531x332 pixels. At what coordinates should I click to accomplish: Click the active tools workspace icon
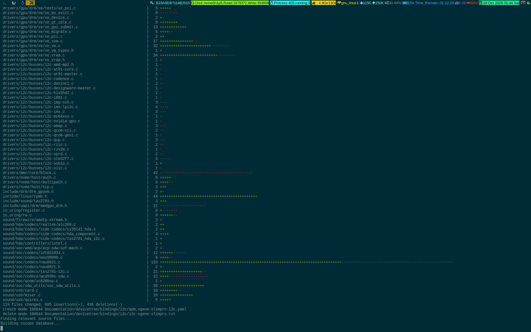point(30,3)
